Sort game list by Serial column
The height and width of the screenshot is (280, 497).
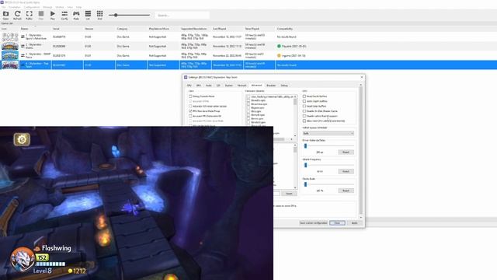click(x=56, y=29)
